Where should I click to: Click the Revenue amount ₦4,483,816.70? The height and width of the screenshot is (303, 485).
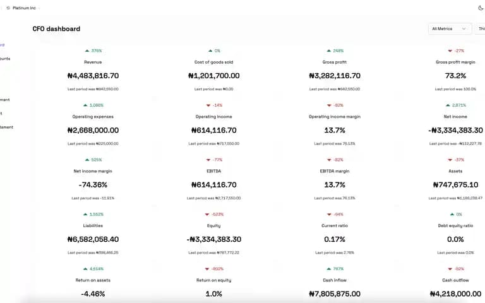pos(93,76)
